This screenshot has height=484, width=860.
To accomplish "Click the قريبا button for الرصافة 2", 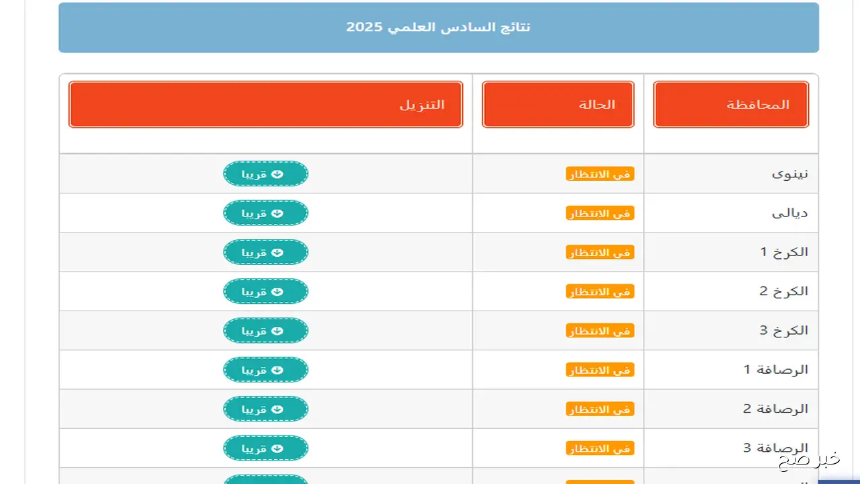I will pos(265,409).
